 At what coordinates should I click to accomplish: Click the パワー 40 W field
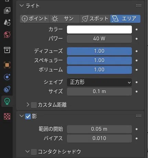point(99,39)
